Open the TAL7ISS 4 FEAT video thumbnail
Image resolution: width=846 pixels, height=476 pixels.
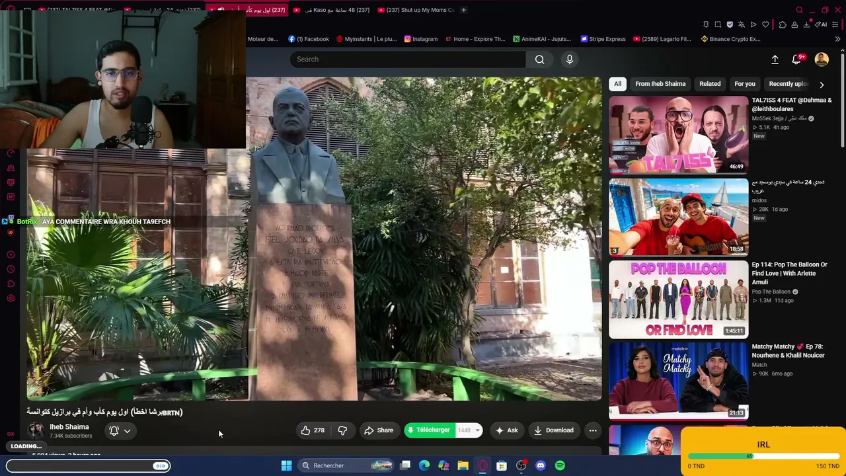coord(678,135)
